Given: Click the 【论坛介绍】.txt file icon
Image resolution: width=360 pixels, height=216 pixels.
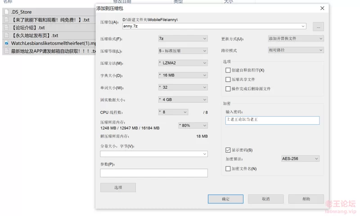Looking at the screenshot, I should click(x=7, y=27).
